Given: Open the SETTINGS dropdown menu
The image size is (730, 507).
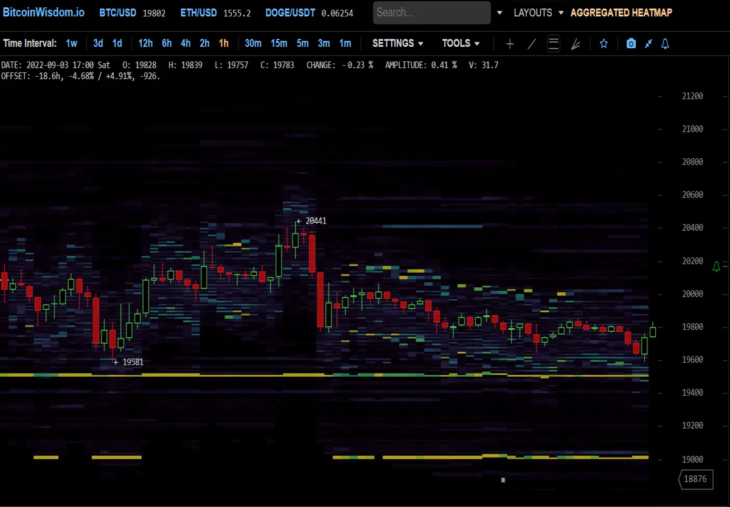Looking at the screenshot, I should pyautogui.click(x=398, y=43).
